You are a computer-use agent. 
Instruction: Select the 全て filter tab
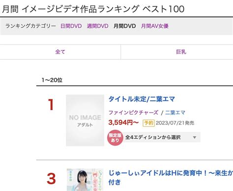tap(60, 52)
